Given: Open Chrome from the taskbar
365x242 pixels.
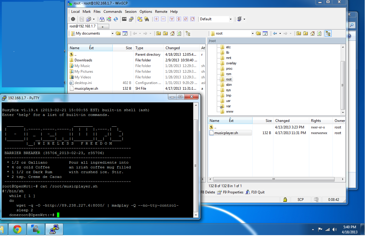Looking at the screenshot, I should pos(17,229).
